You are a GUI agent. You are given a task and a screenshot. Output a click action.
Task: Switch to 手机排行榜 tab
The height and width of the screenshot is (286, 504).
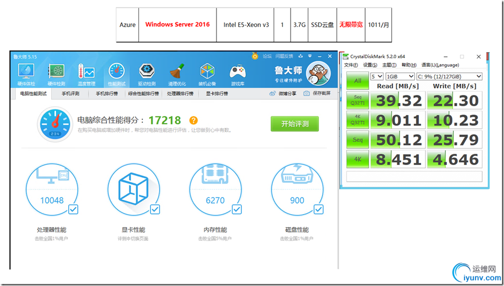click(107, 94)
